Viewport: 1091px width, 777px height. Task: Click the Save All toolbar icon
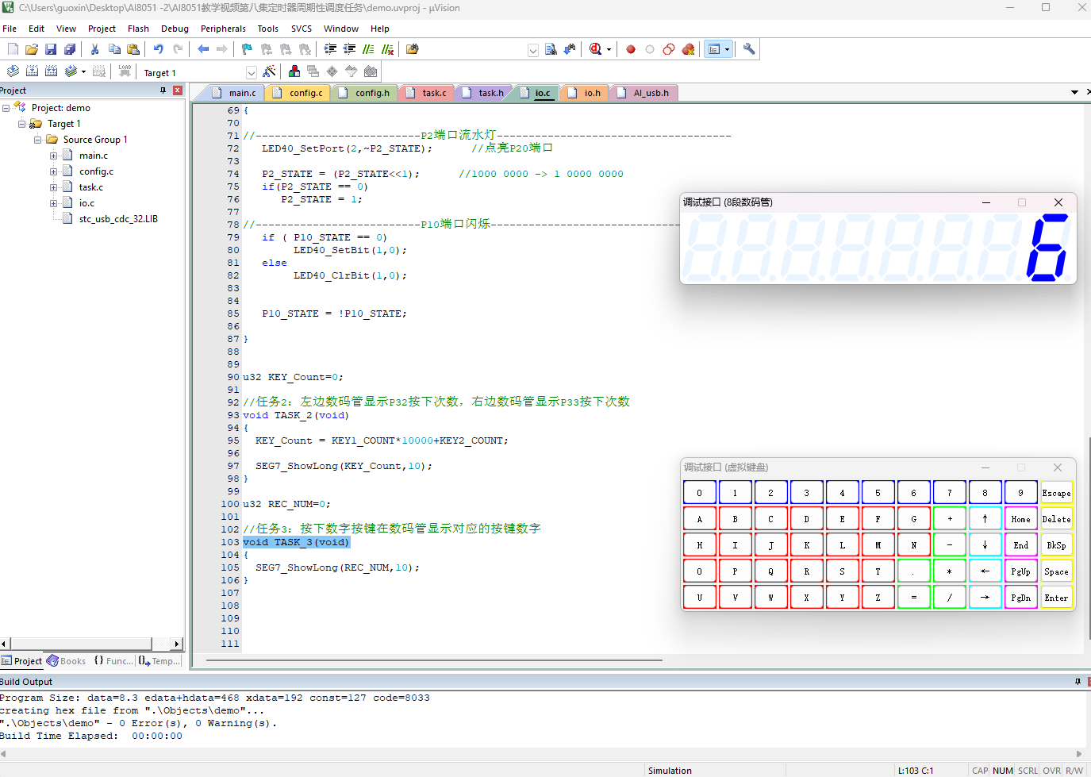(70, 49)
